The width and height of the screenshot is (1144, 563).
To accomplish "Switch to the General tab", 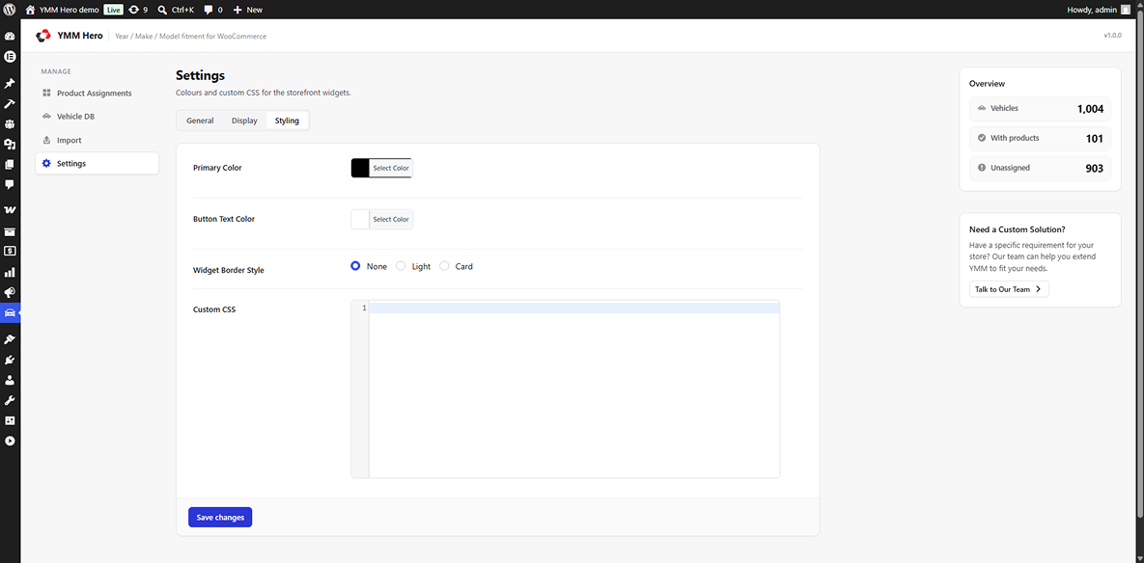I will 200,121.
